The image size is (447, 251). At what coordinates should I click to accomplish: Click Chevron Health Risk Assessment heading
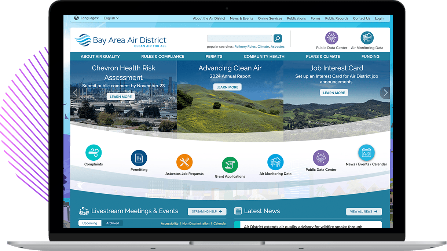tap(124, 73)
